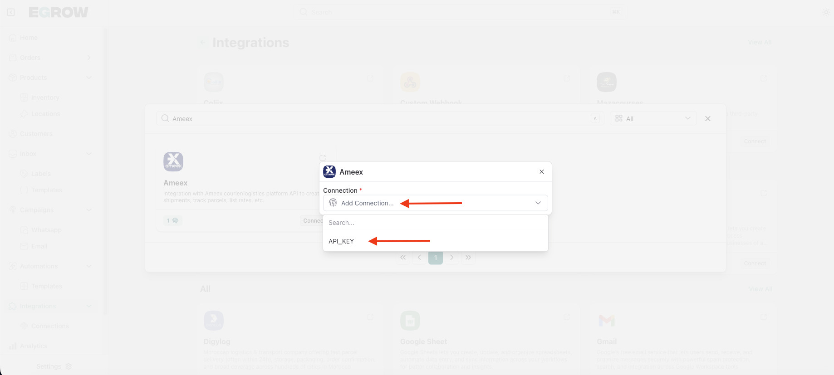Screen dimensions: 834x375
Task: Click View All beside the All heading
Action: tap(760, 289)
